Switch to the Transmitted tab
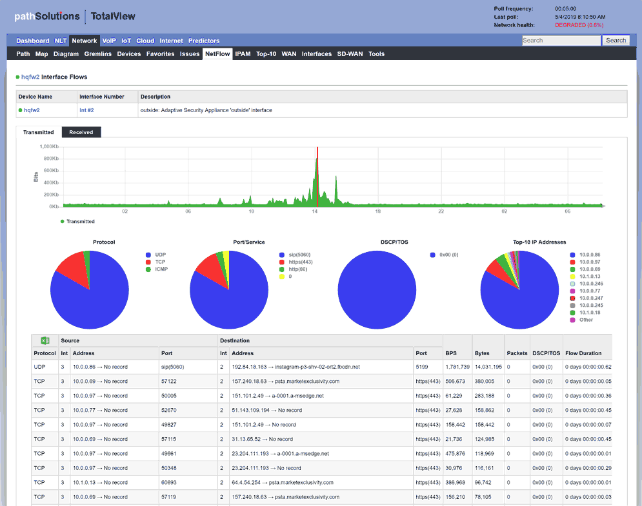This screenshot has height=506, width=642. coord(39,132)
